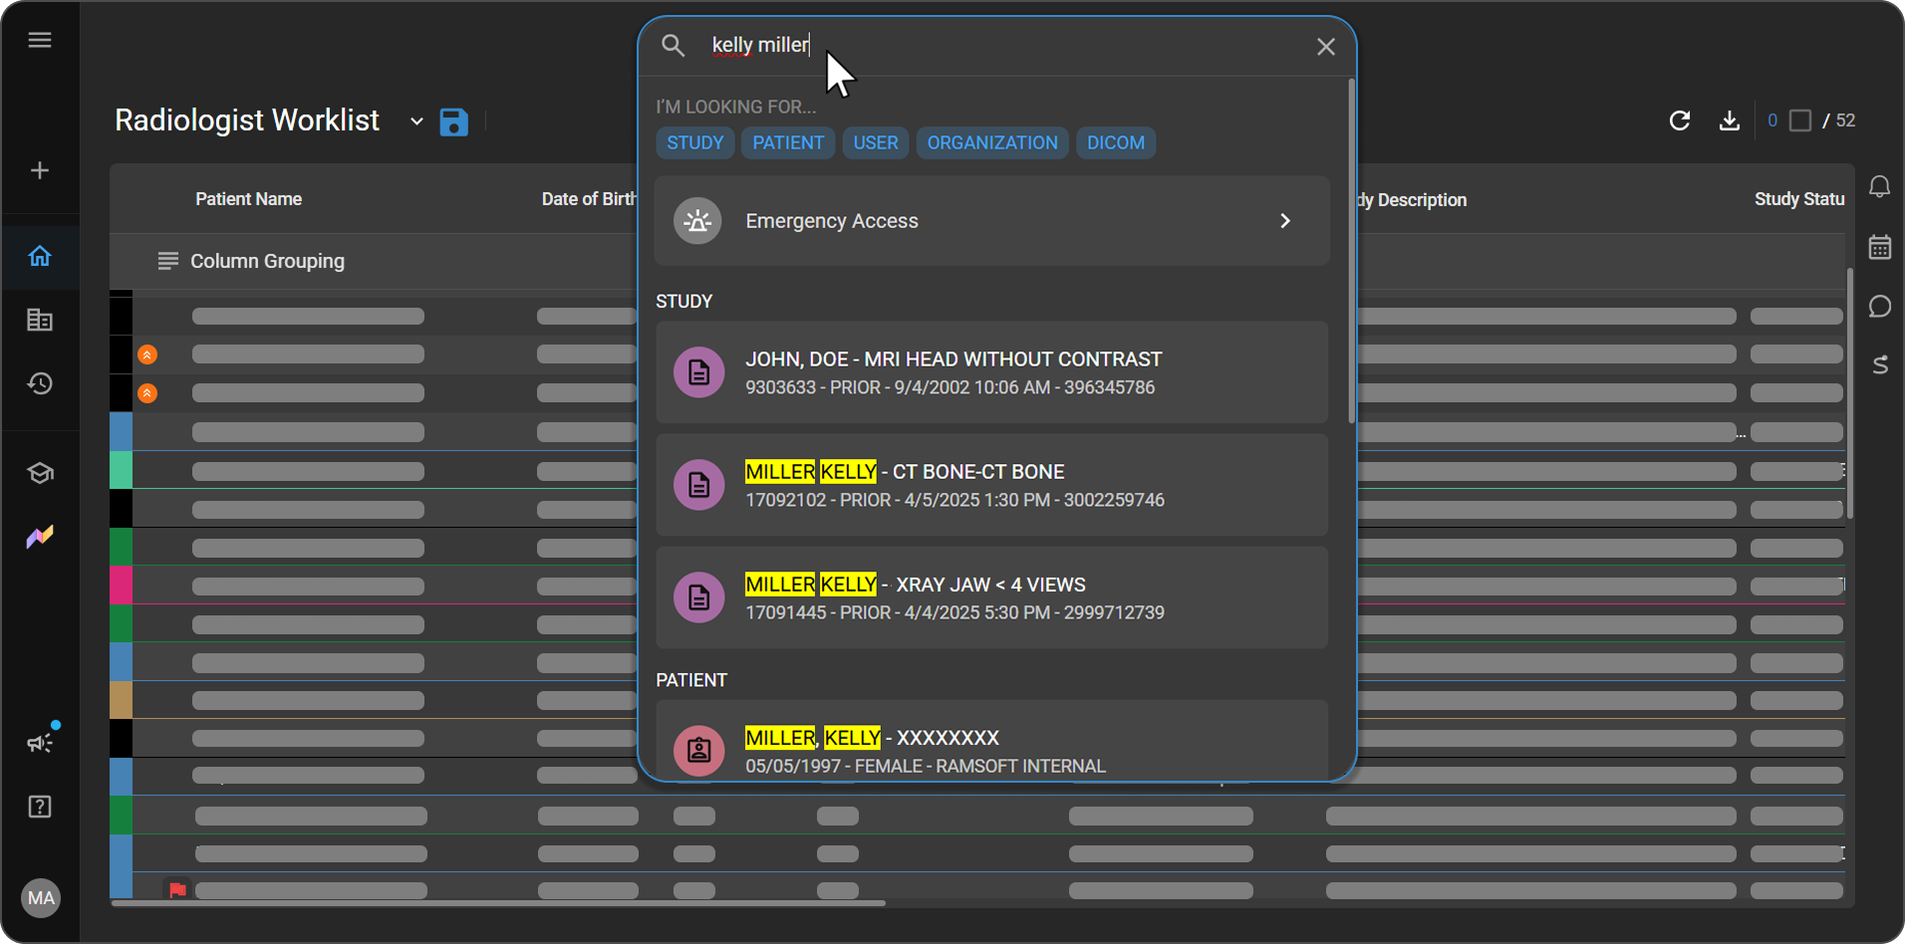The image size is (1905, 944).
Task: Filter search by STUDY chip
Action: pos(695,142)
